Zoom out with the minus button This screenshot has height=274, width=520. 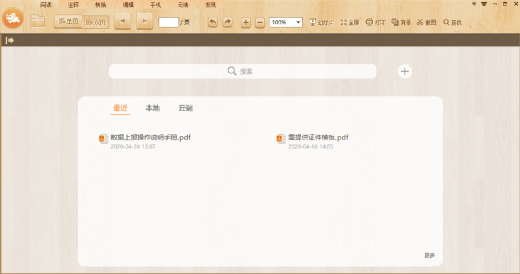pos(260,23)
